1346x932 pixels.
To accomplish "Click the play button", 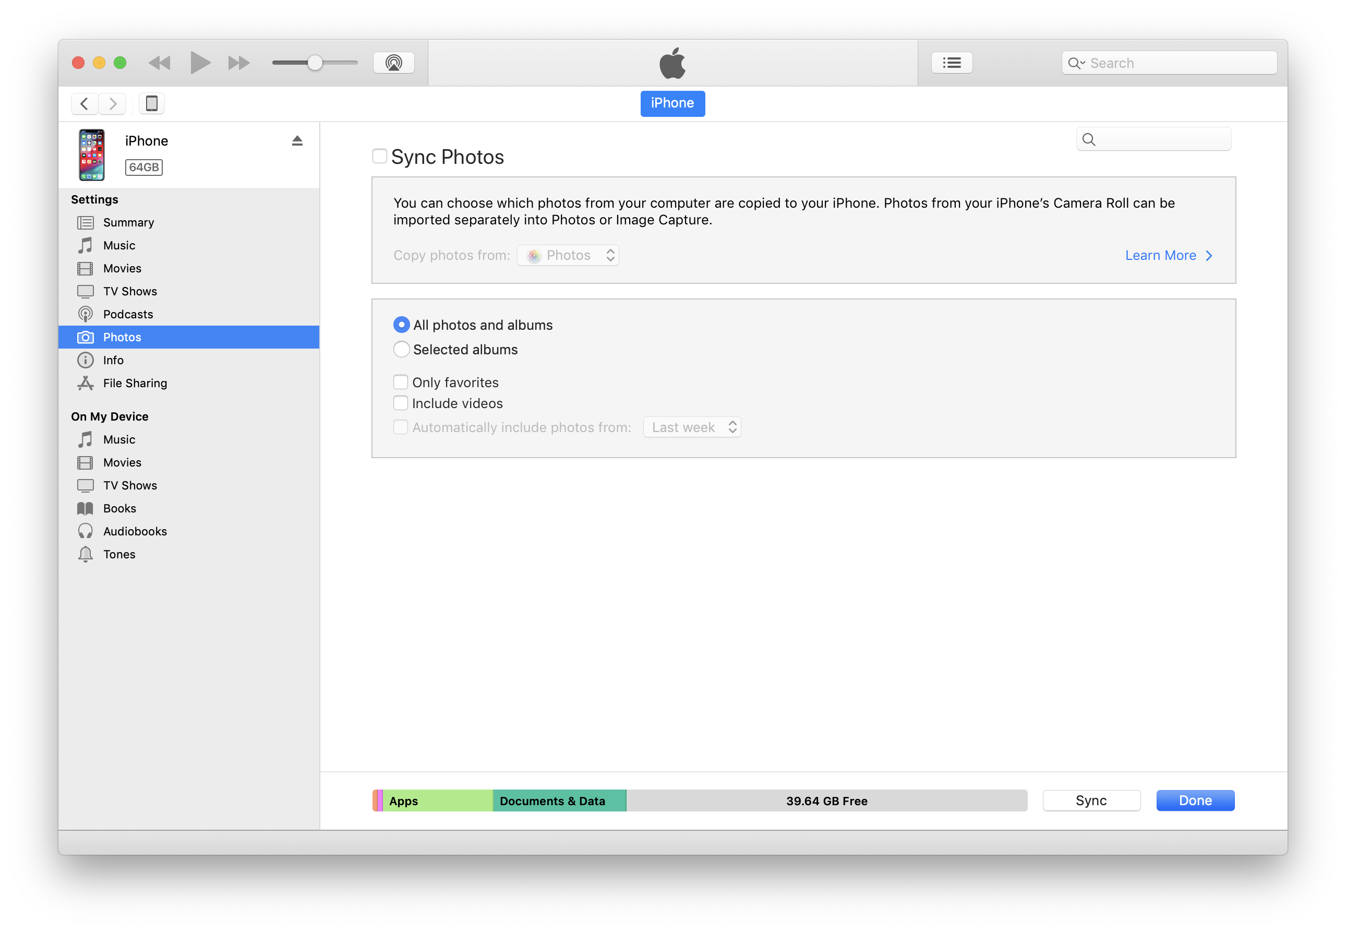I will 200,63.
